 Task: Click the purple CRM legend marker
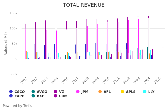55,96
